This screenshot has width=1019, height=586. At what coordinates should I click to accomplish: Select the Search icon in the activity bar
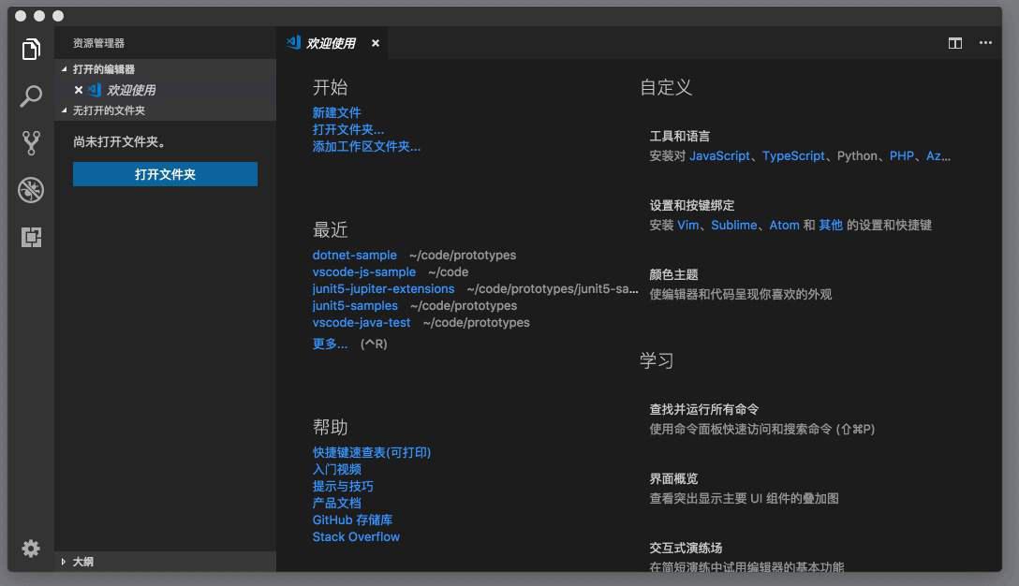[x=31, y=96]
